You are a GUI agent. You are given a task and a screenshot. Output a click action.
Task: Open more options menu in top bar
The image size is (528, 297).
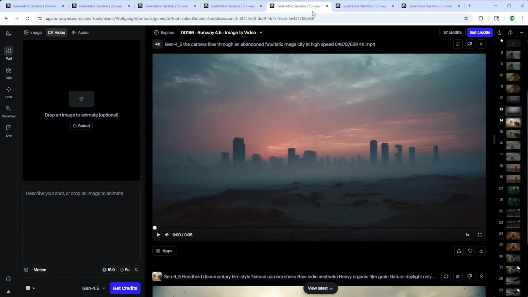521,32
